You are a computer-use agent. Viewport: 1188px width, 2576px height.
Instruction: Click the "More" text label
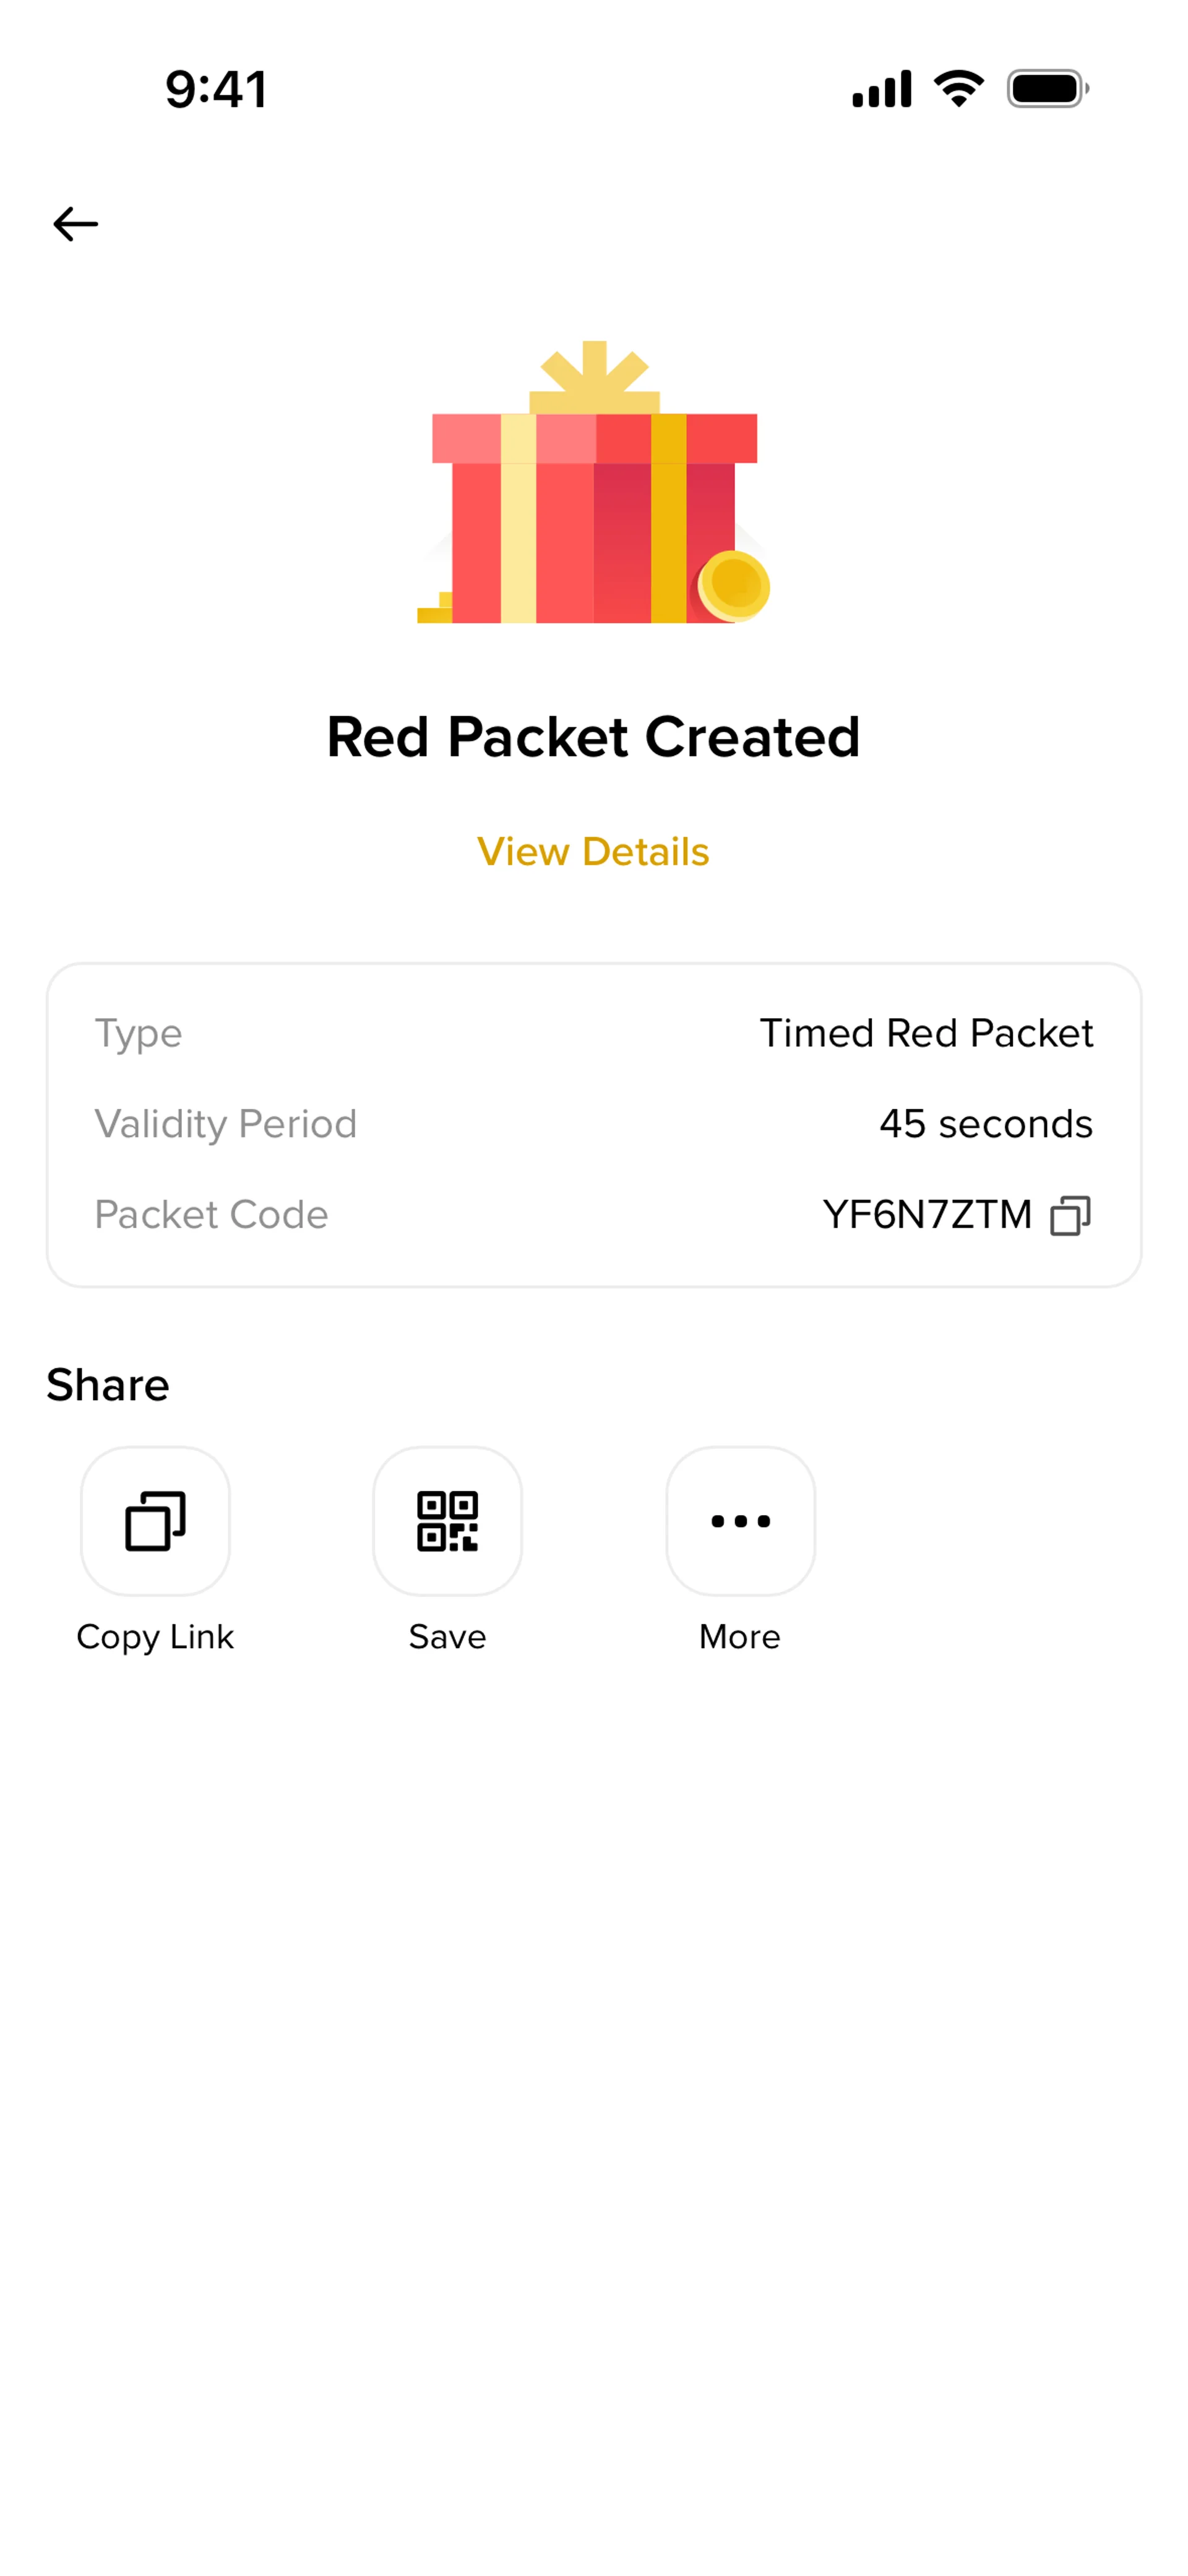pyautogui.click(x=740, y=1637)
